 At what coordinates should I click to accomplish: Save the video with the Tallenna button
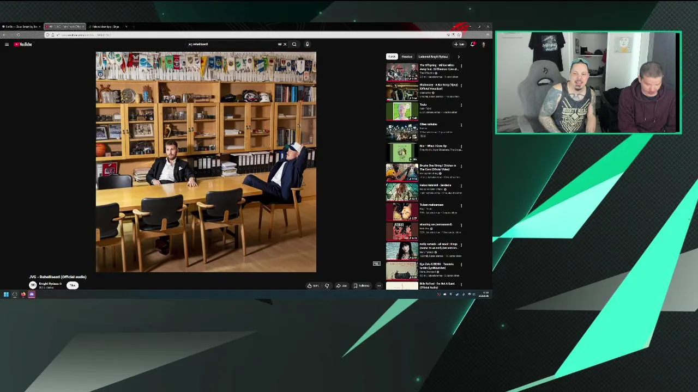pyautogui.click(x=362, y=285)
